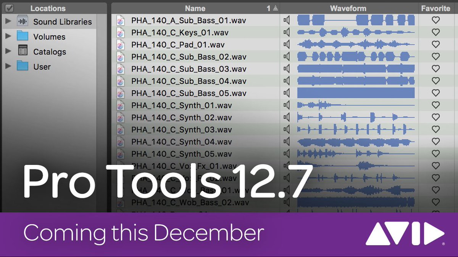Favorite PHA_140_C_Keys_01.wav with its heart

pyautogui.click(x=435, y=32)
